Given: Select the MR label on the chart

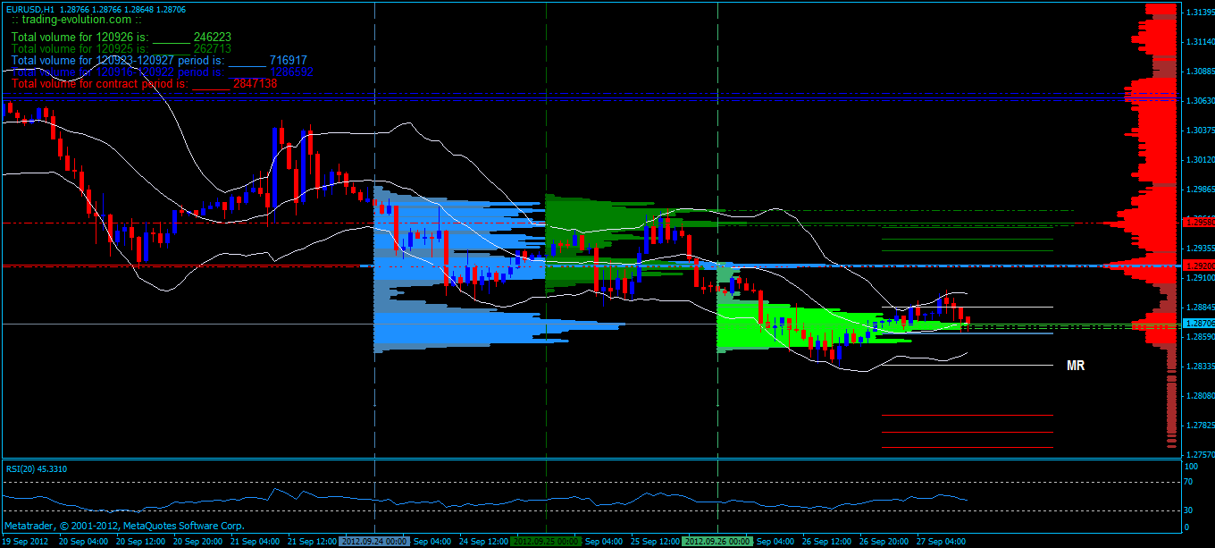Looking at the screenshot, I should [1075, 365].
